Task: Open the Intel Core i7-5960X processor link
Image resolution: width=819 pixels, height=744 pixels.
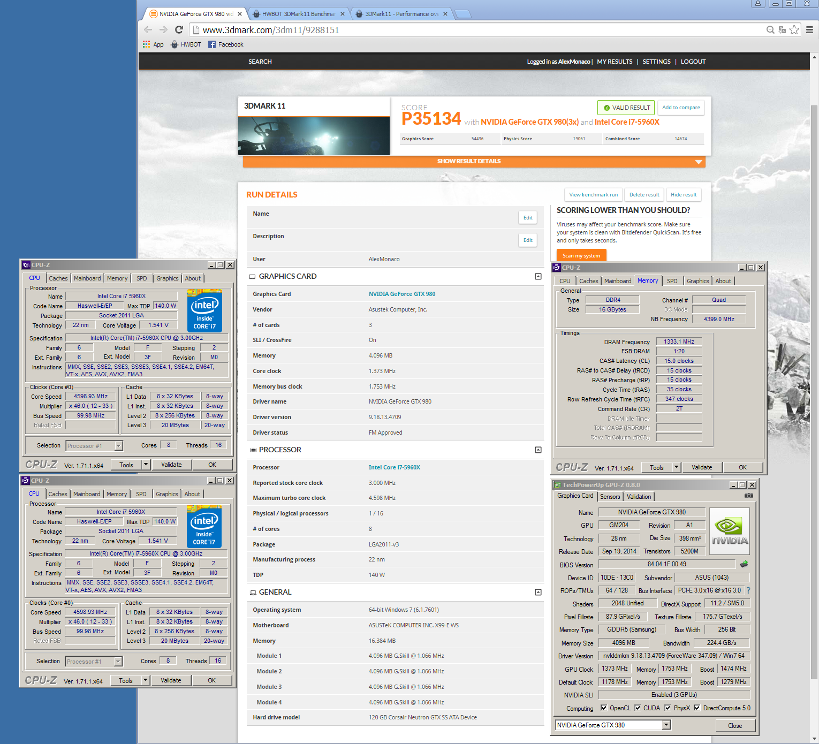Action: [x=395, y=467]
